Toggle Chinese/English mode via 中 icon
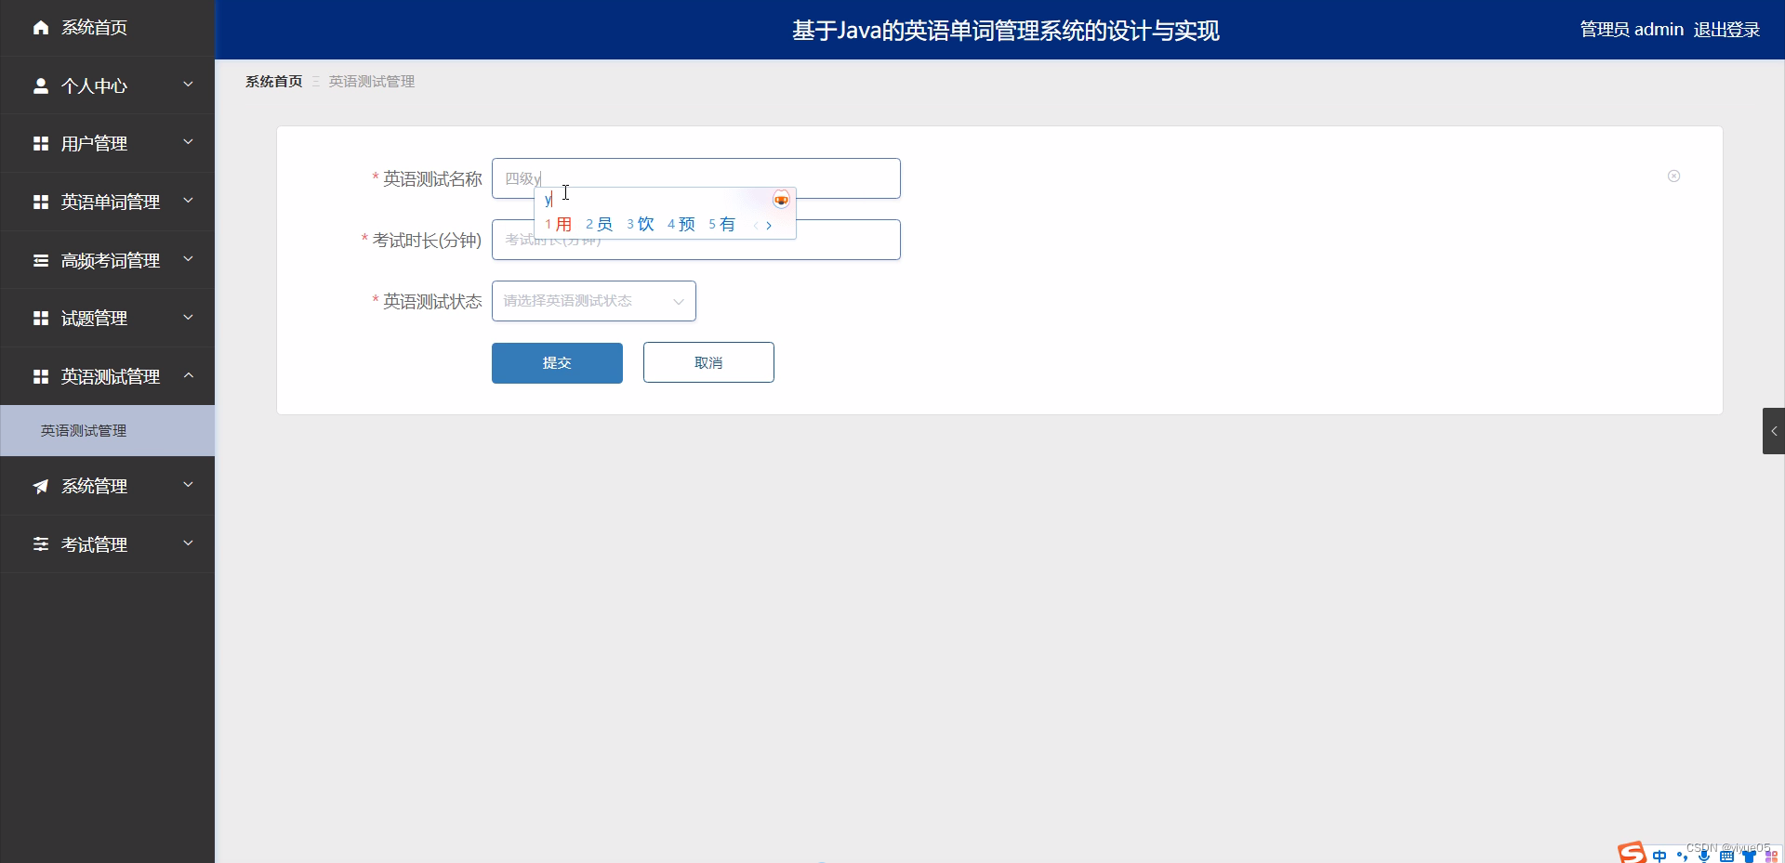This screenshot has width=1785, height=863. pos(1660,856)
